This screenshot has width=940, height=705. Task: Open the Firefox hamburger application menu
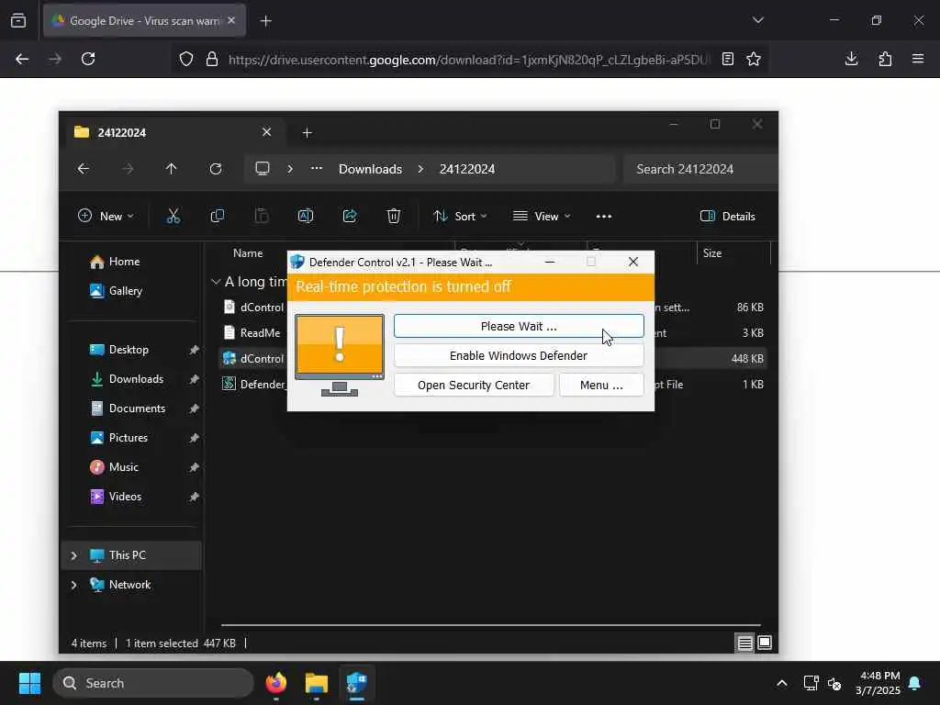coord(918,59)
